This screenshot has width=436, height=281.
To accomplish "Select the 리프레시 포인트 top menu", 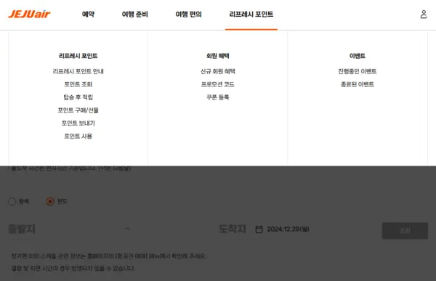I will click(x=251, y=15).
